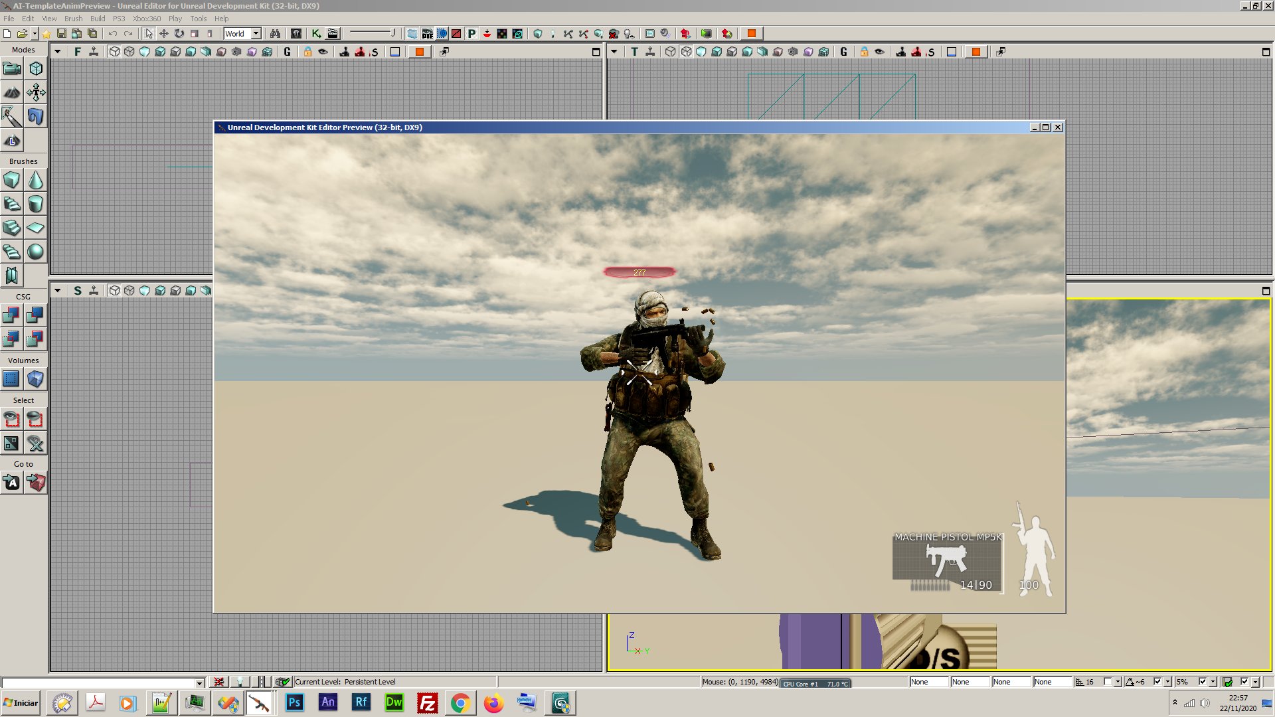Set top-left viewport to Front view (F)
Screen dimensions: 1275x717
pos(78,52)
